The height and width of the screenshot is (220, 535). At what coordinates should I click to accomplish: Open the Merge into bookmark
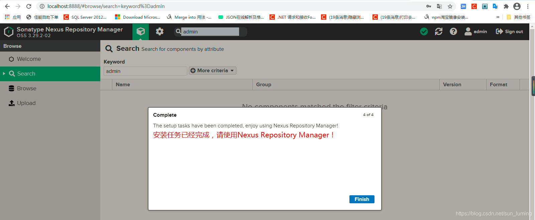pyautogui.click(x=189, y=17)
